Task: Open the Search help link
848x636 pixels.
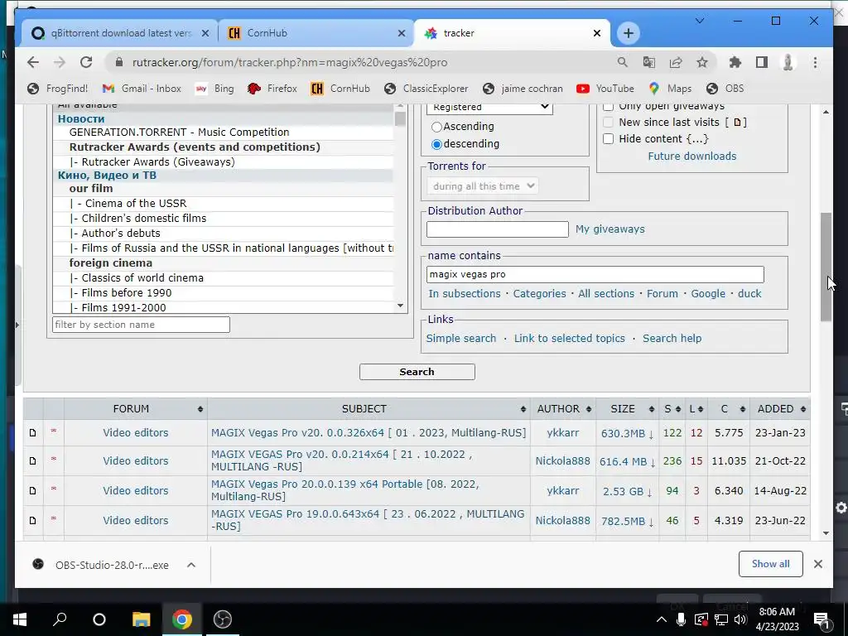Action: 672,338
